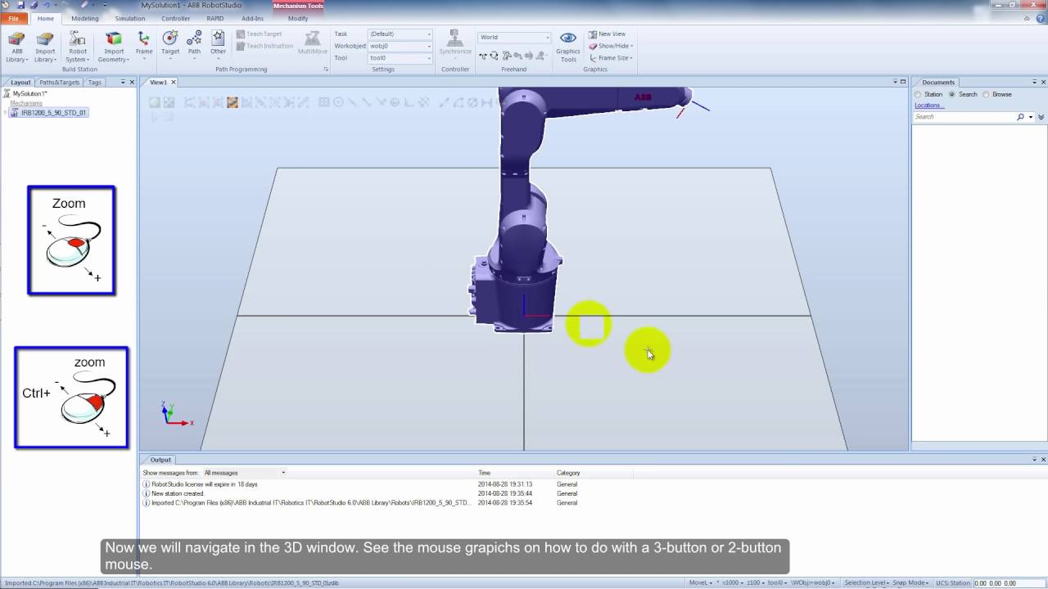Open the Import Library button
This screenshot has height=589, width=1048.
click(x=45, y=47)
